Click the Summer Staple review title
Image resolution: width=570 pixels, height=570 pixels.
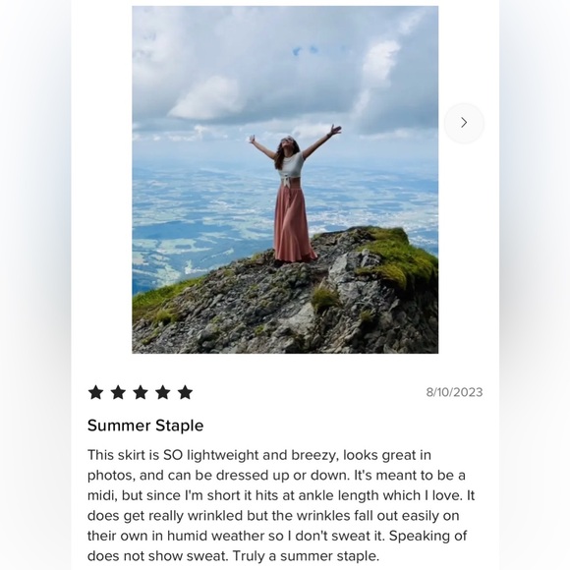point(145,426)
